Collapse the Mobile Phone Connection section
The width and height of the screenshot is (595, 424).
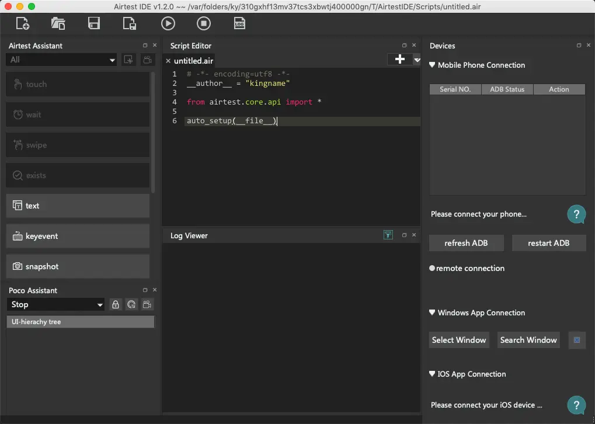point(433,65)
